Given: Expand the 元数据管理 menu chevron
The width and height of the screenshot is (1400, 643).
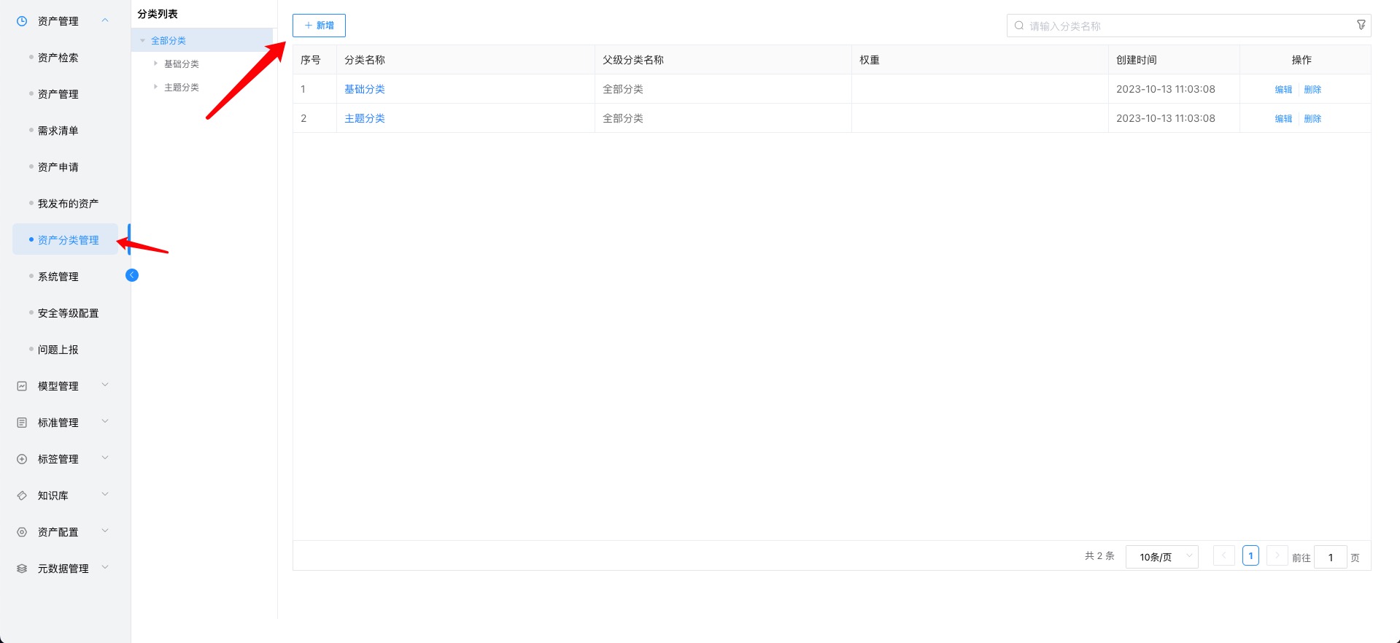Looking at the screenshot, I should (105, 568).
